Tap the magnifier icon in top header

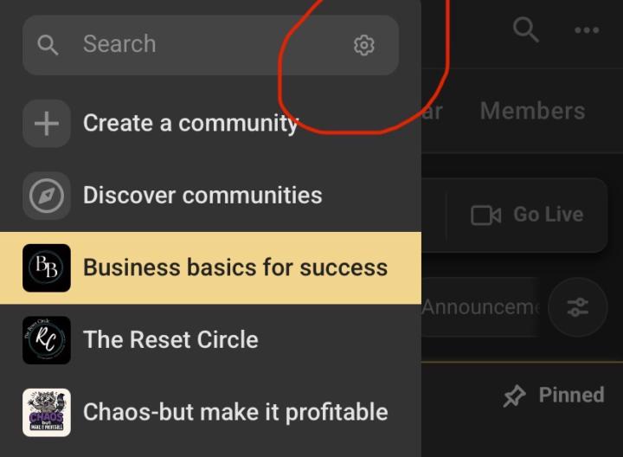coord(526,29)
